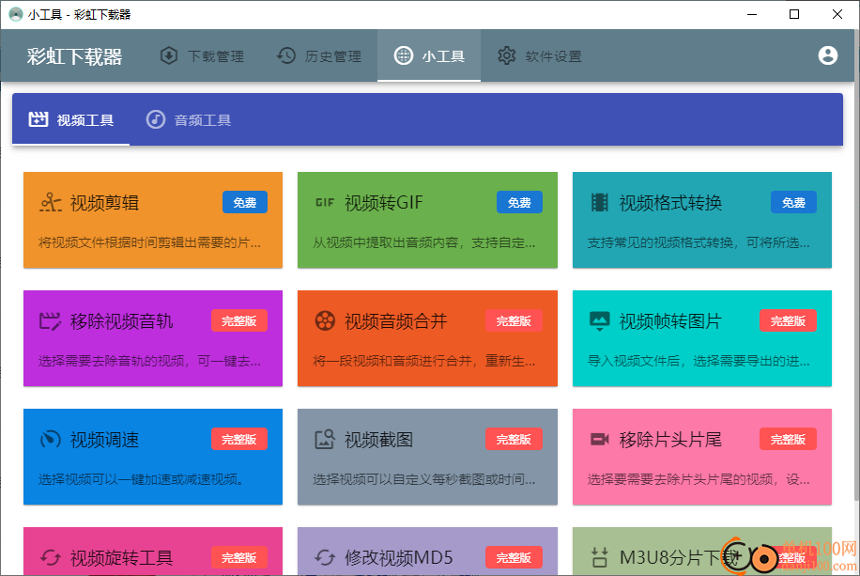Click the 完整版 badge on 视频截图

(514, 439)
